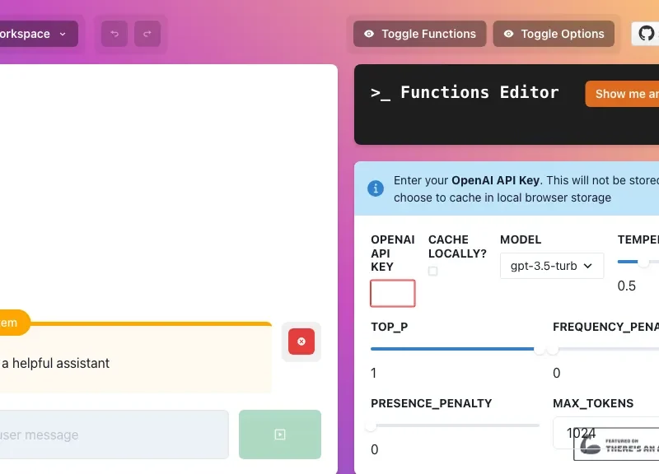Delete the system message with red button

301,342
